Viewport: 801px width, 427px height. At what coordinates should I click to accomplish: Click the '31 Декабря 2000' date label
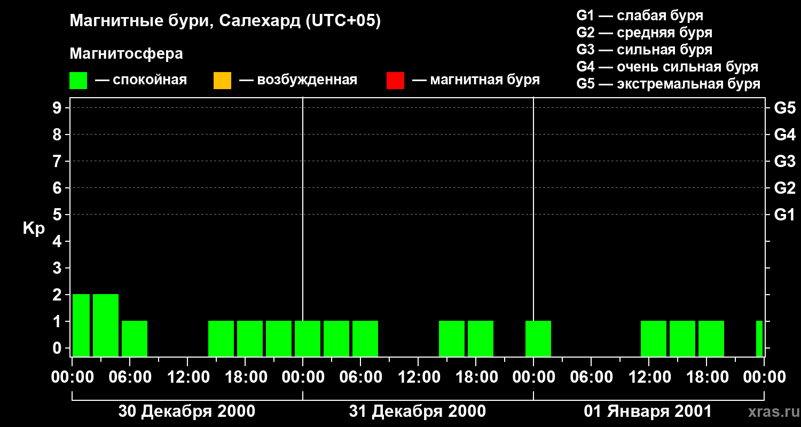tap(418, 412)
